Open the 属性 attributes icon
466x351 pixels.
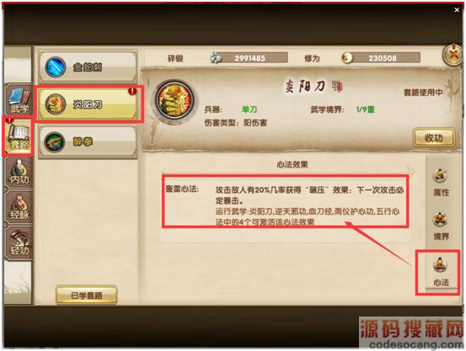click(x=441, y=182)
